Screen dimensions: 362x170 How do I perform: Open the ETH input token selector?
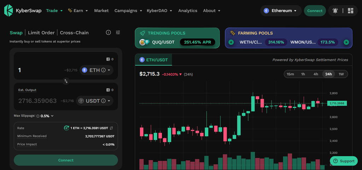pos(96,70)
